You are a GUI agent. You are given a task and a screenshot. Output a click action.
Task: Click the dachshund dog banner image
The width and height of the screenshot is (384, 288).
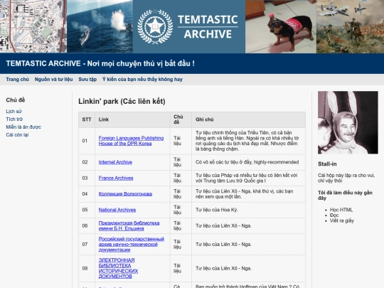pyautogui.click(x=281, y=26)
